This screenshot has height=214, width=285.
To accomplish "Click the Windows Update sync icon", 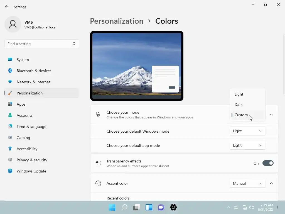I will 10,171.
